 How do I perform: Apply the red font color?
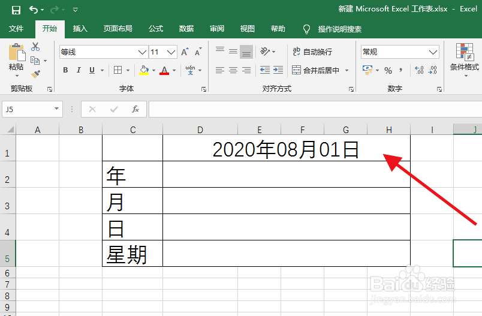point(164,70)
